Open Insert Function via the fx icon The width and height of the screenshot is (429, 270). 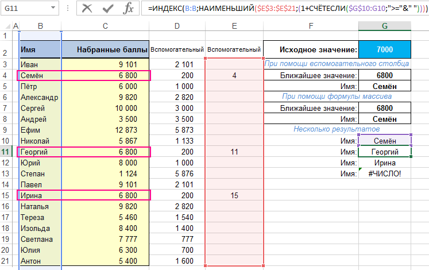click(128, 8)
